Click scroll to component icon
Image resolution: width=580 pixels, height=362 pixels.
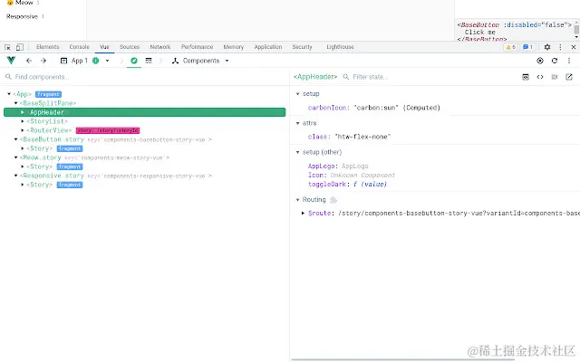[x=526, y=77]
